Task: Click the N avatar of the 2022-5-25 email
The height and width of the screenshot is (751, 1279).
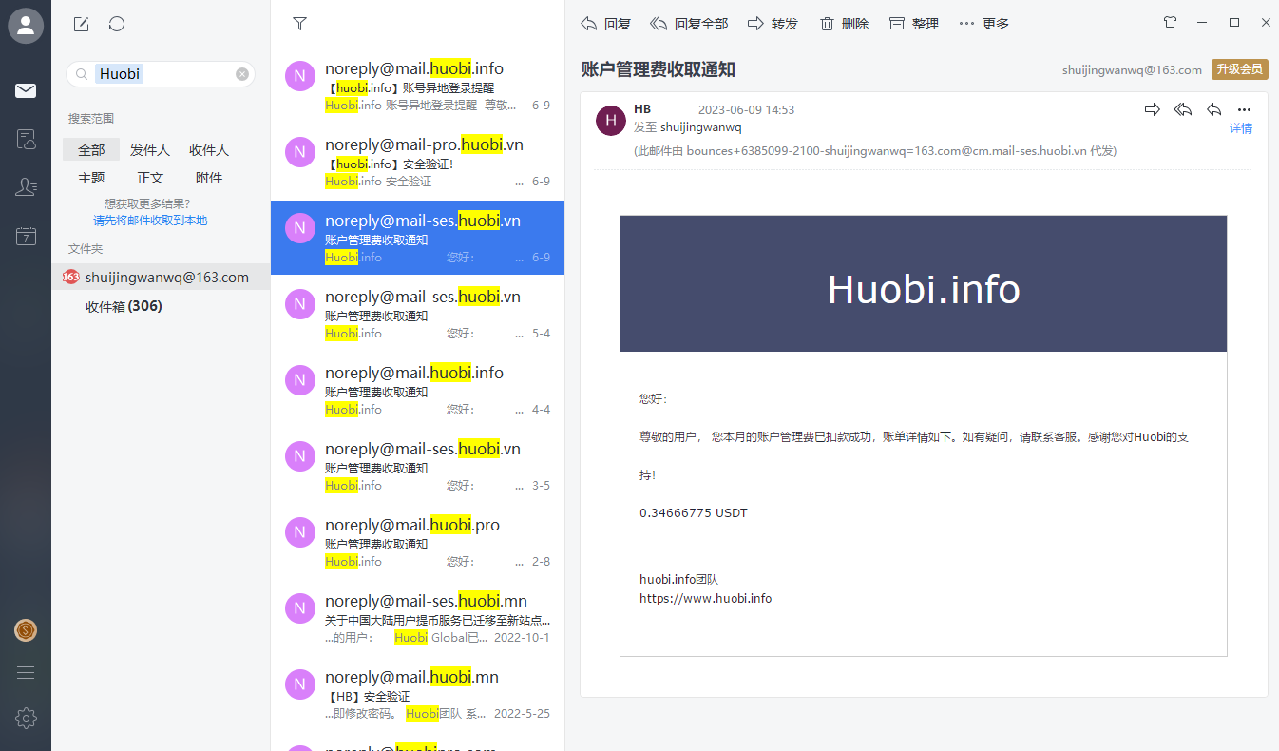Action: (299, 684)
